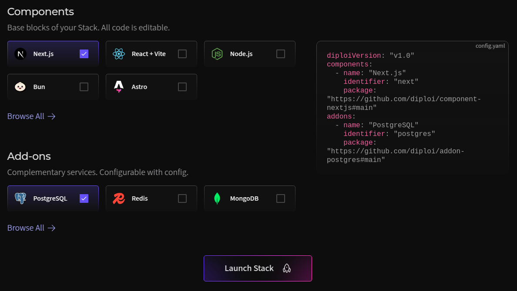This screenshot has height=291, width=517.
Task: Select the Astro label text
Action: tap(139, 86)
